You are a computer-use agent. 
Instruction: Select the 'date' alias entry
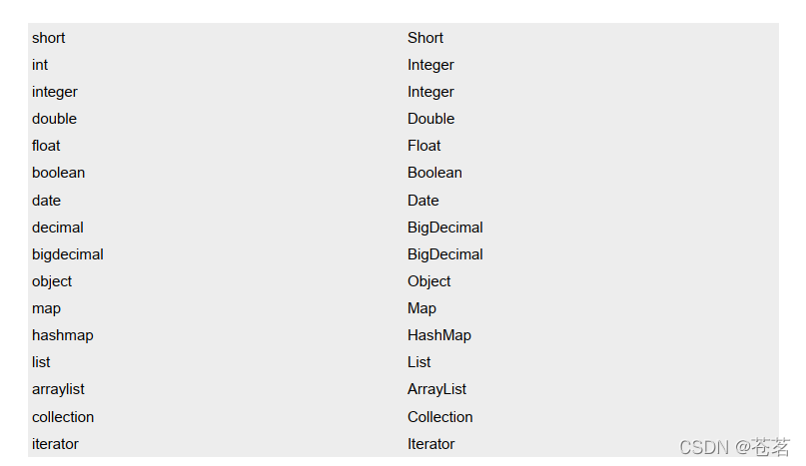click(x=46, y=201)
